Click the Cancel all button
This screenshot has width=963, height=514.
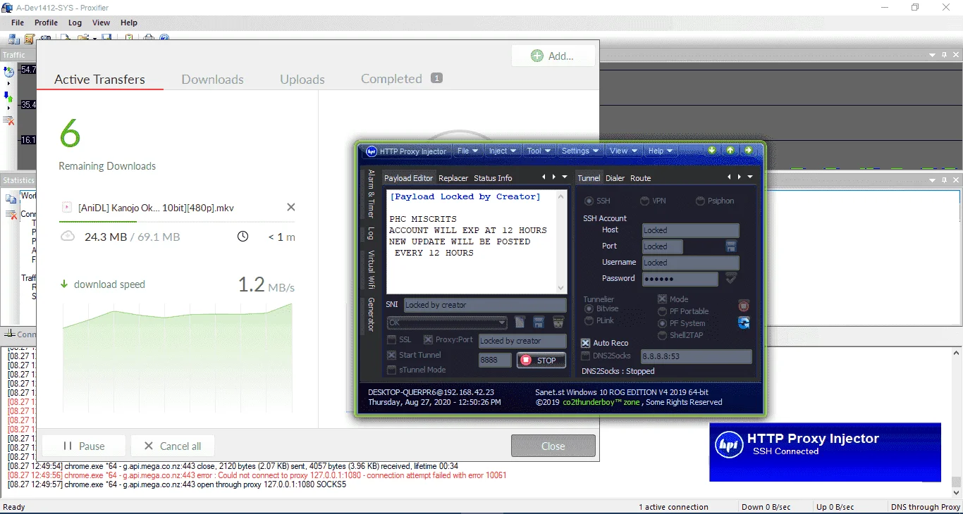coord(173,446)
